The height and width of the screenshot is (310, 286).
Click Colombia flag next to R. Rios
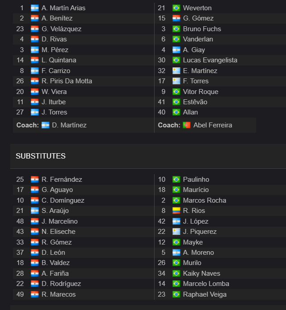[x=176, y=211]
